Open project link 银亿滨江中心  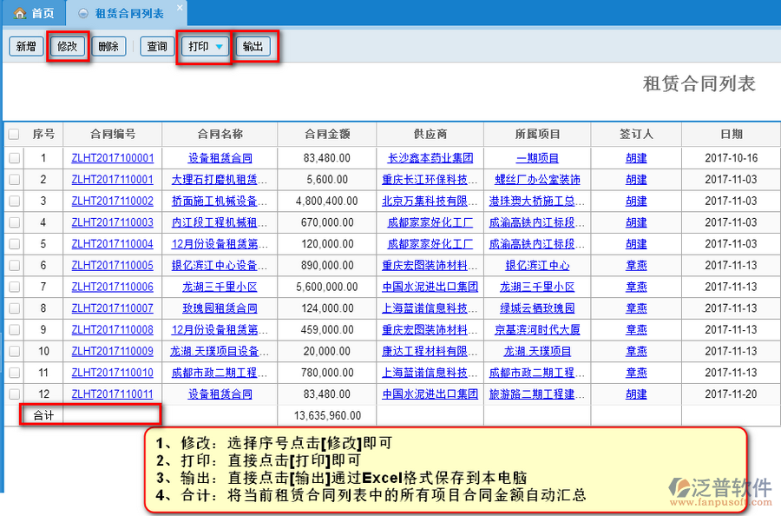click(x=537, y=265)
